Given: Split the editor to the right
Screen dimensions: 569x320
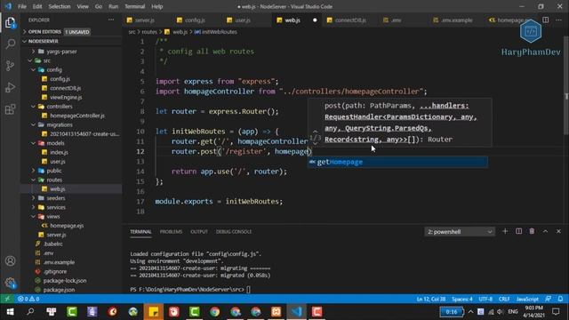Looking at the screenshot, I should click(545, 20).
